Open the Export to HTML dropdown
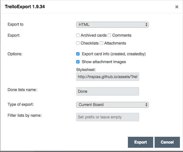Image resolution: width=183 pixels, height=152 pixels. [112, 25]
